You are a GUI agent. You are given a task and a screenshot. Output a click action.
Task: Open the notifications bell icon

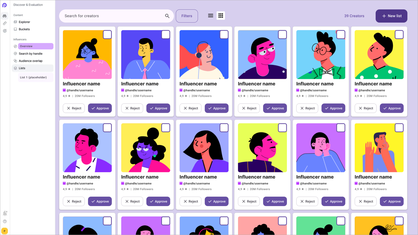(5, 213)
